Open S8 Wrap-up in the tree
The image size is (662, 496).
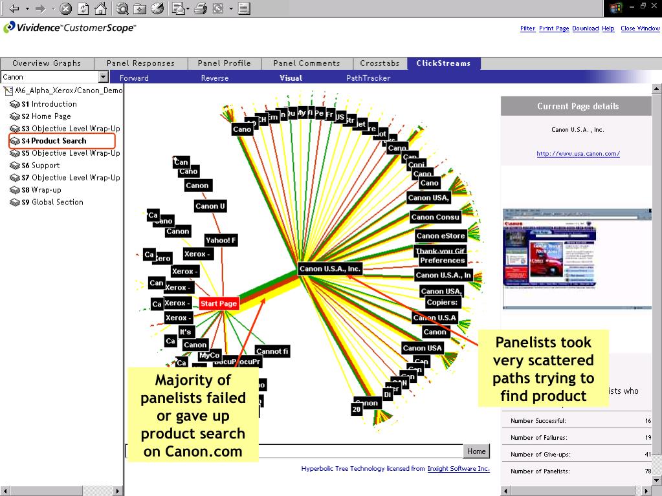41,189
